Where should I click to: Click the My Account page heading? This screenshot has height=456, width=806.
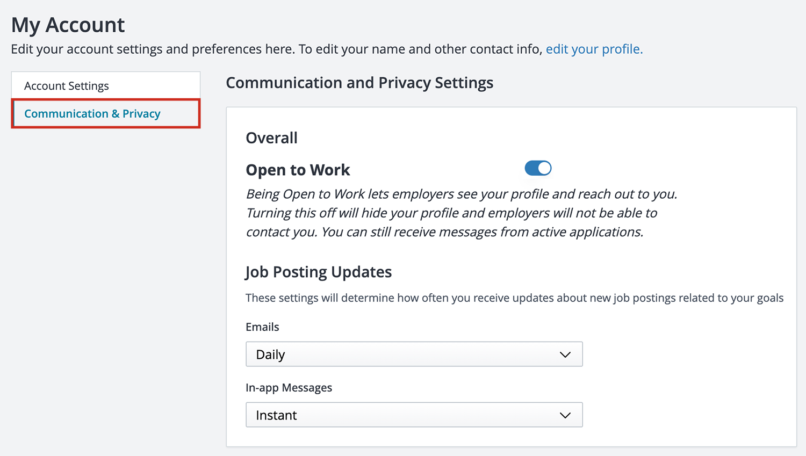[68, 25]
